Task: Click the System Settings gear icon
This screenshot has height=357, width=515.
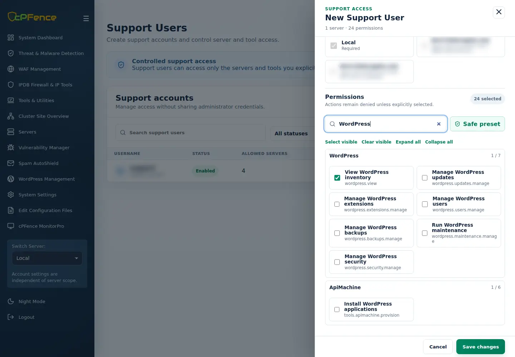Action: coord(11,195)
